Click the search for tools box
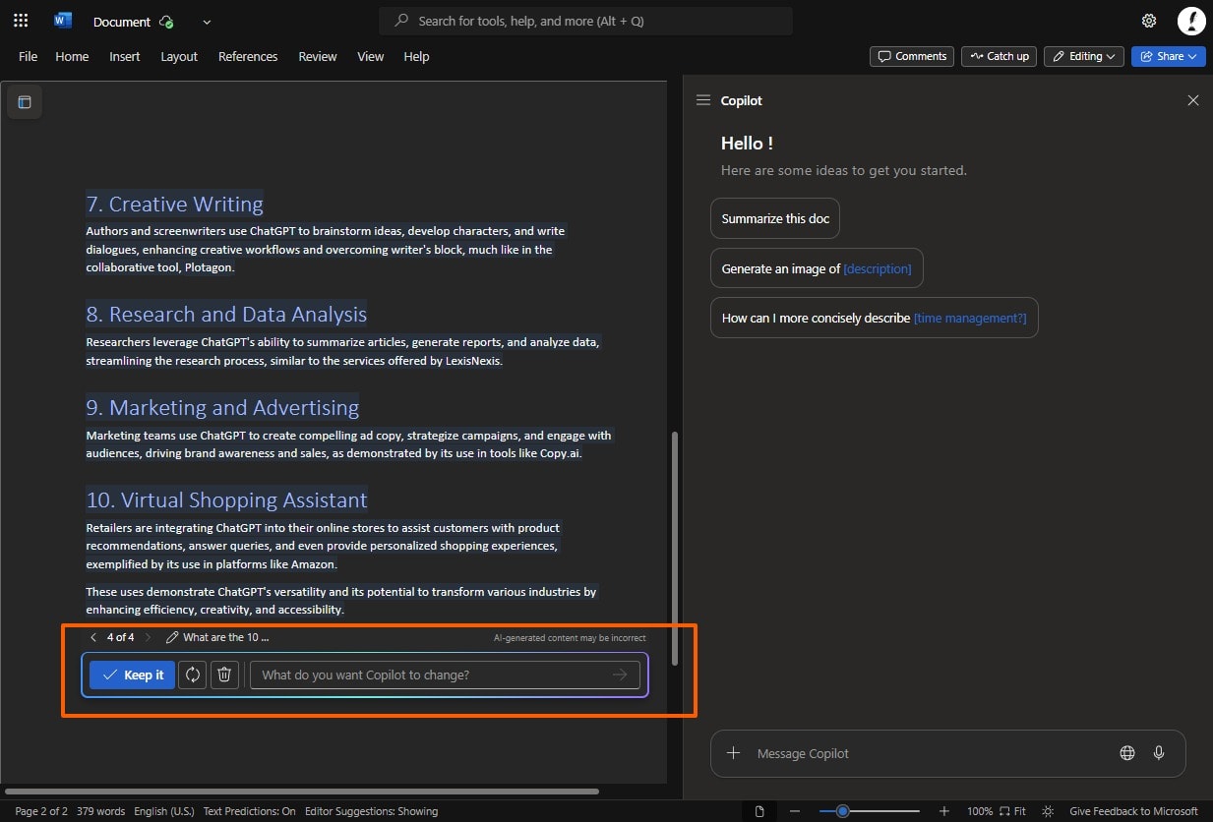1213x822 pixels. tap(585, 21)
